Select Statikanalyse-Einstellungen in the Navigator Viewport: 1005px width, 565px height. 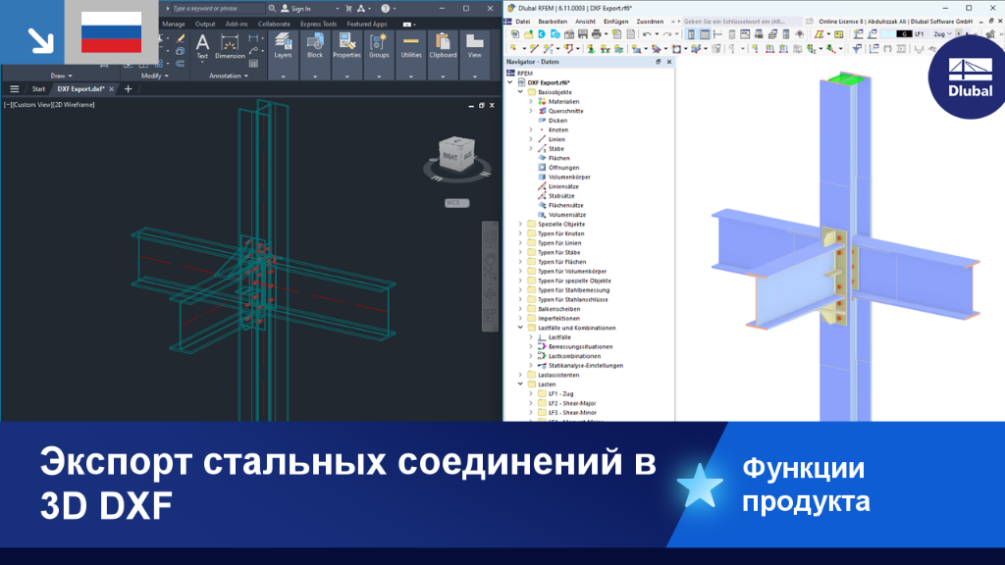point(585,366)
